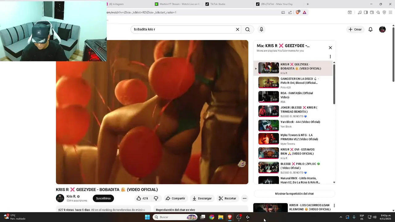Dislike the video with thumbs down
The height and width of the screenshot is (222, 395).
pyautogui.click(x=156, y=198)
